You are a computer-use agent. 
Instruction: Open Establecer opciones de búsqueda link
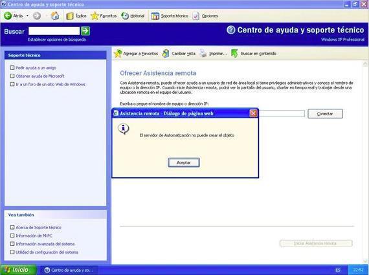coord(57,39)
